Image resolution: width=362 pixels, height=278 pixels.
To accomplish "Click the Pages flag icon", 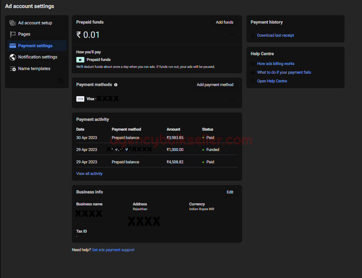I will (x=13, y=34).
